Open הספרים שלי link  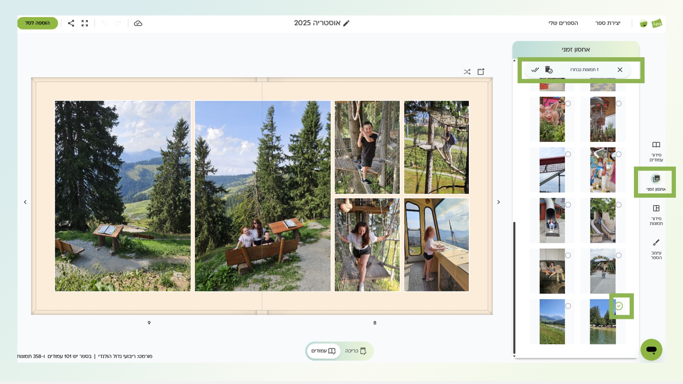563,23
